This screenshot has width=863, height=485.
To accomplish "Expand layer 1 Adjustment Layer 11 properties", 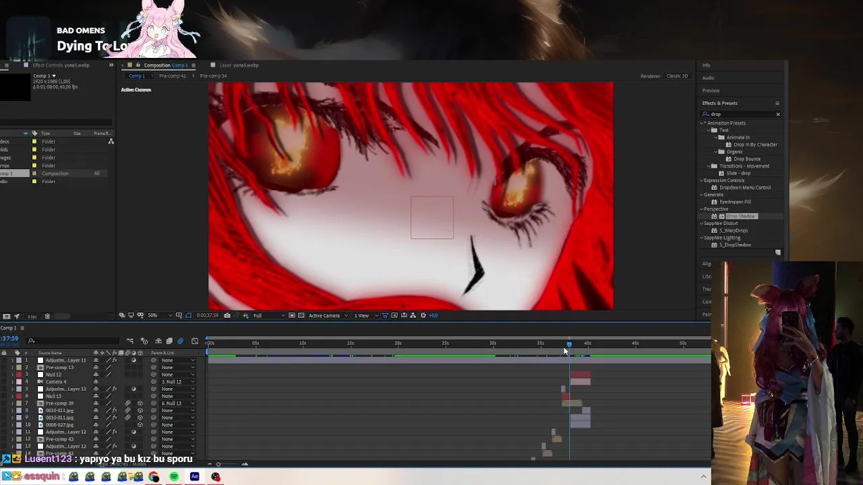I will coord(11,360).
